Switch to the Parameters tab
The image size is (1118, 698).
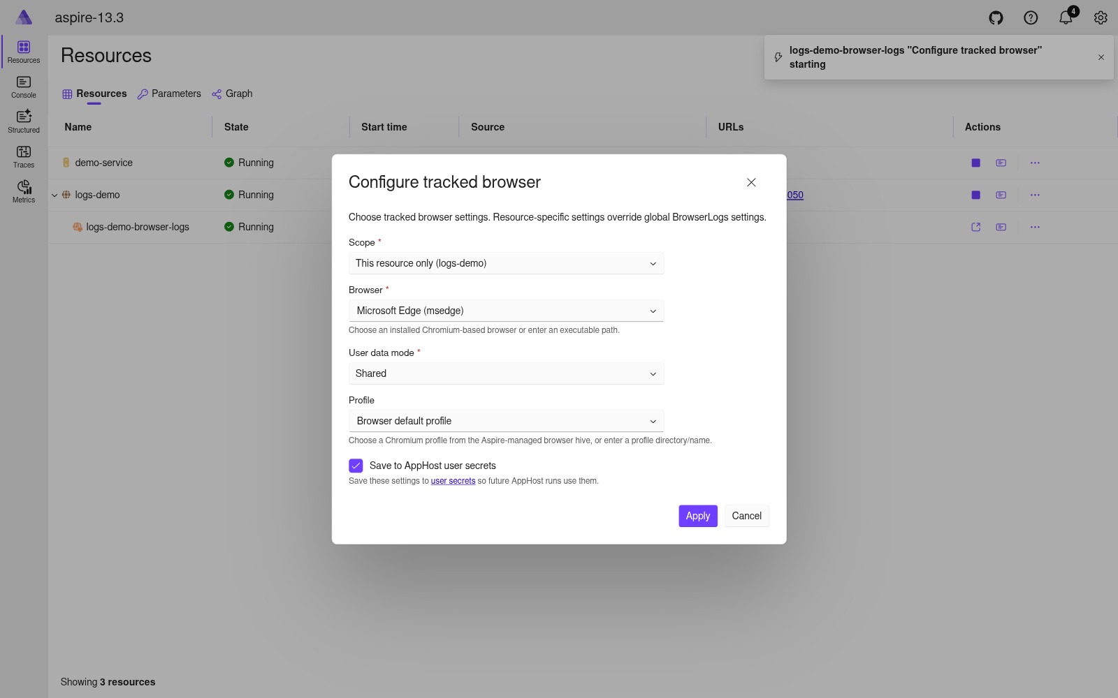tap(169, 94)
